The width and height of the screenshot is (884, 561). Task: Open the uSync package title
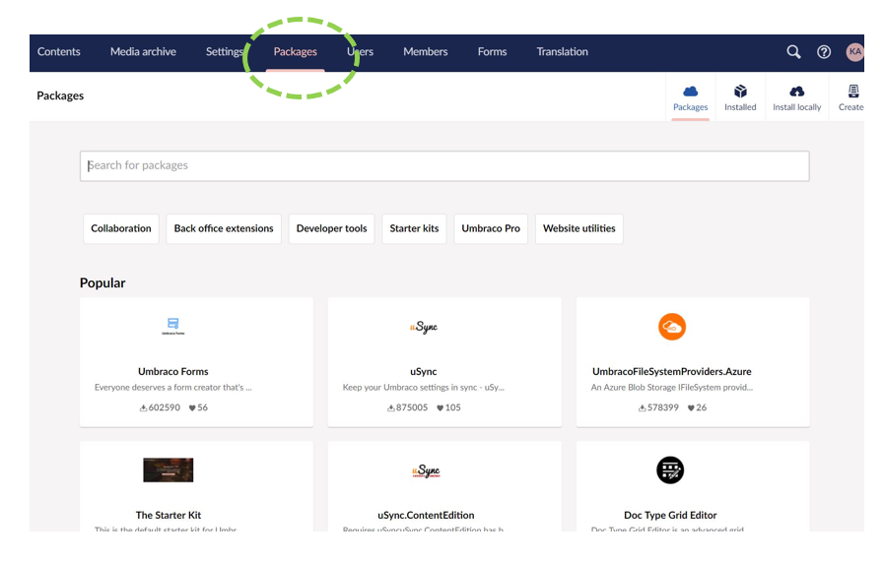(x=424, y=372)
